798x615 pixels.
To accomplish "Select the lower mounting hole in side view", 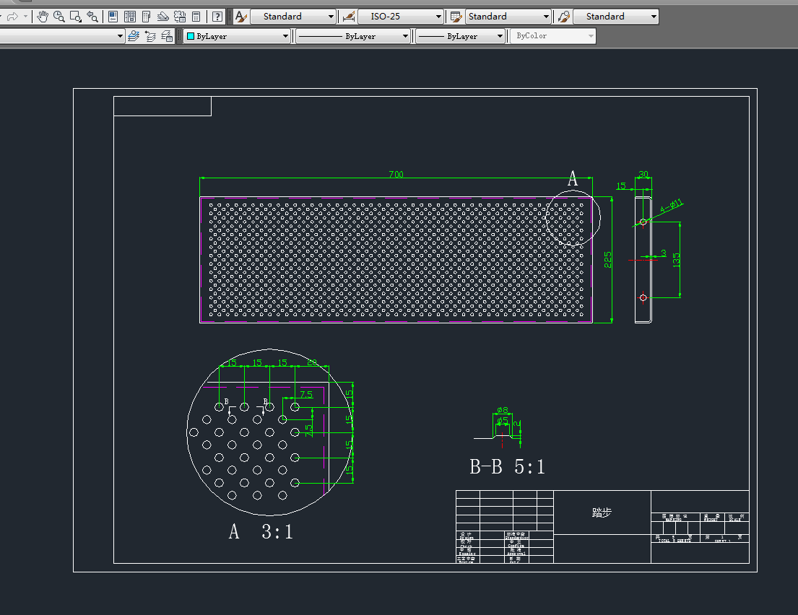I will (643, 297).
